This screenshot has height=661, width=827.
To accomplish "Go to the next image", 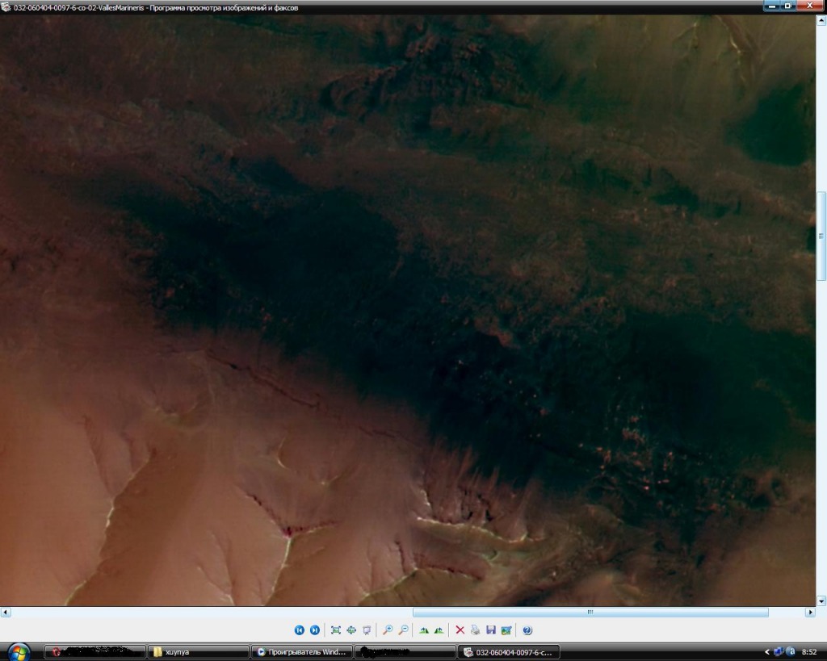I will pos(315,630).
